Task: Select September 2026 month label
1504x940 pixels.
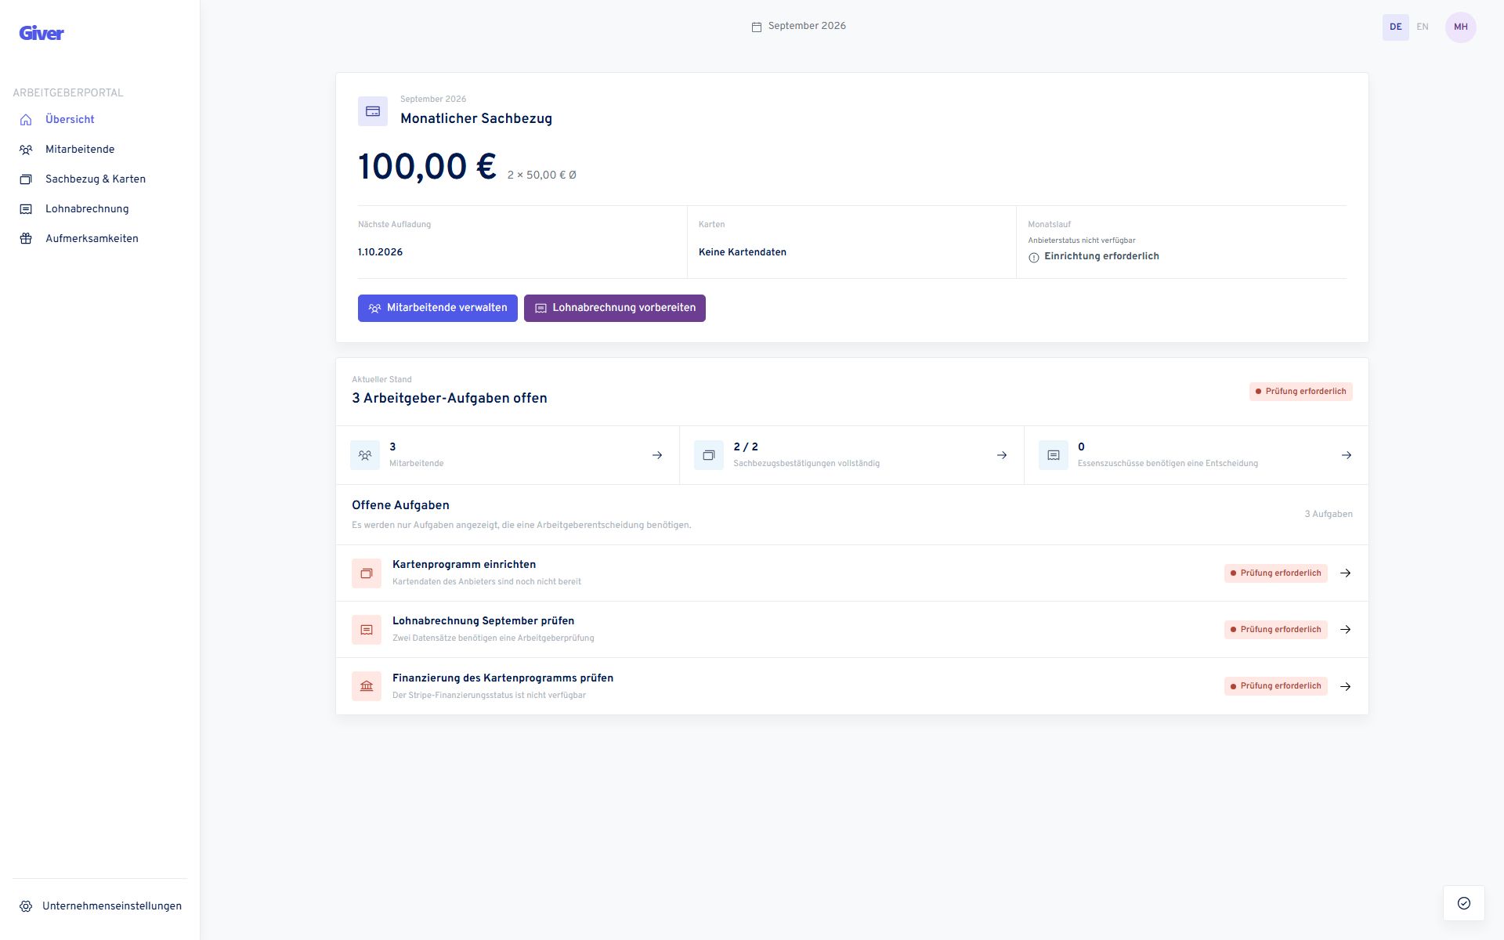Action: click(x=807, y=26)
